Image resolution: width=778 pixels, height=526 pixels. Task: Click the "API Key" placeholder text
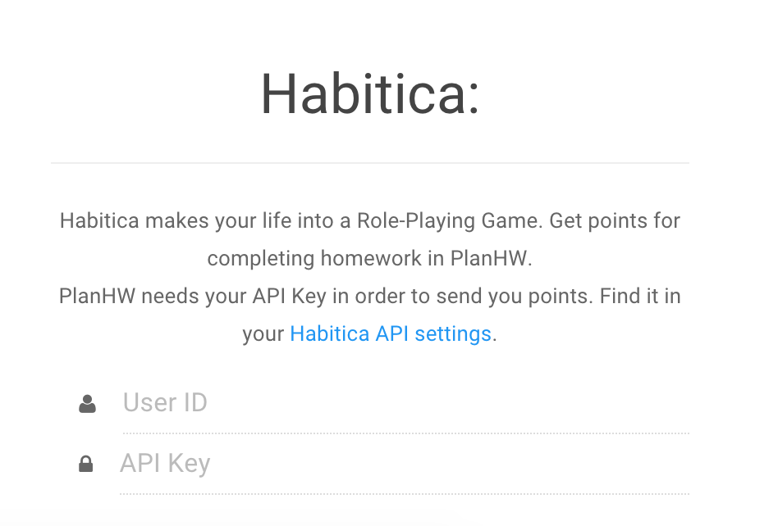(165, 465)
